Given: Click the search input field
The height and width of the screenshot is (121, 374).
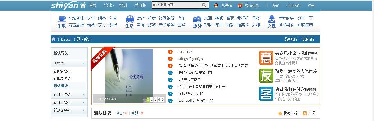Looking at the screenshot, I should [176, 5].
